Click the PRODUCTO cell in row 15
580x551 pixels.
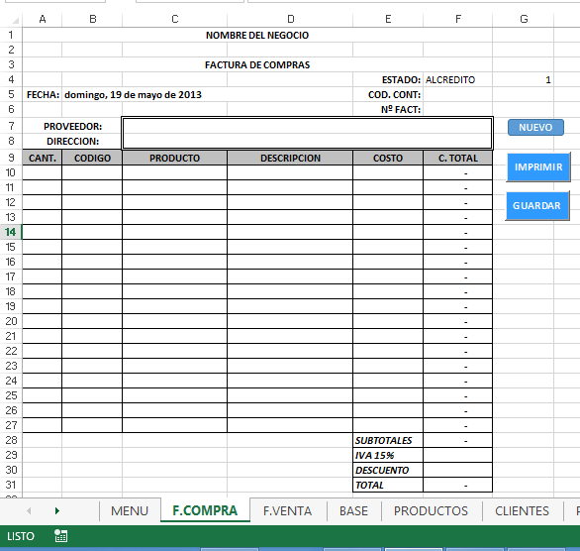(x=175, y=247)
